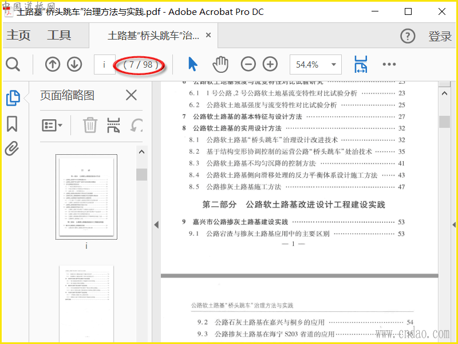This screenshot has height=344, width=458.
Task: Click the Acrobat PDF title bar icon
Action: coord(9,11)
